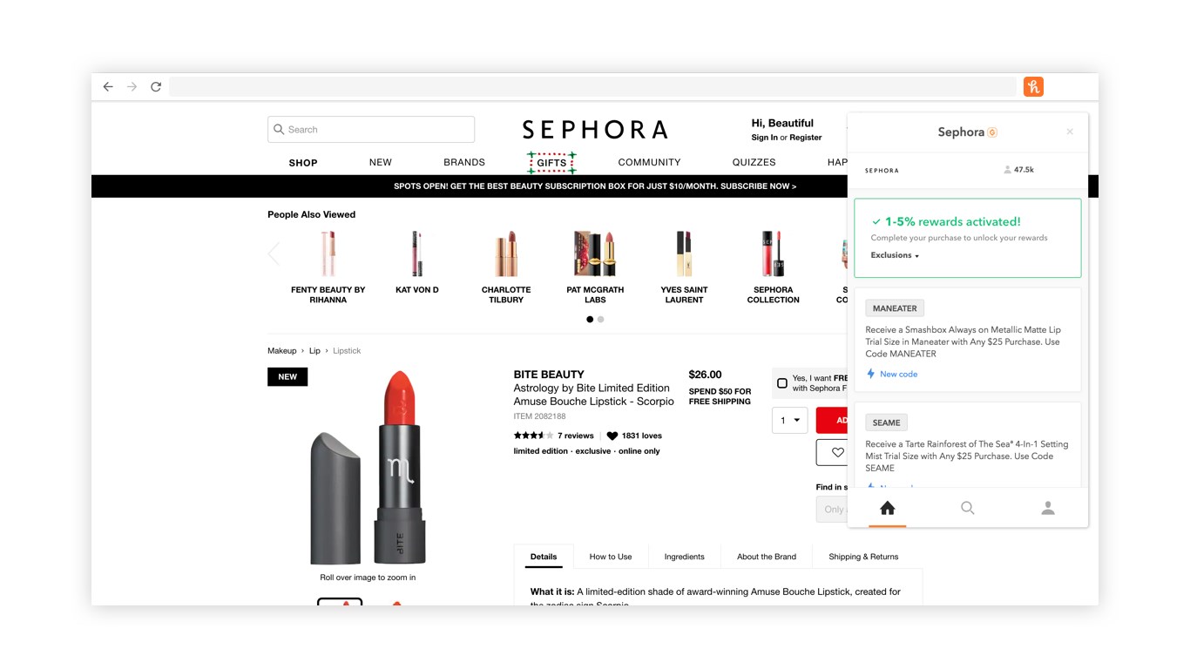Open the SHOP navigation menu

(303, 163)
